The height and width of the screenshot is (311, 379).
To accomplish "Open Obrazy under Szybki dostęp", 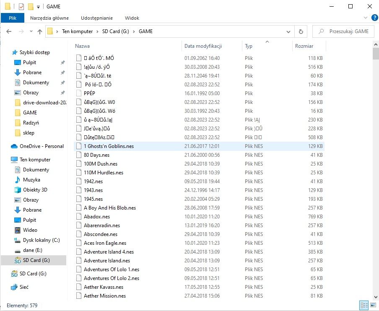I will click(31, 93).
